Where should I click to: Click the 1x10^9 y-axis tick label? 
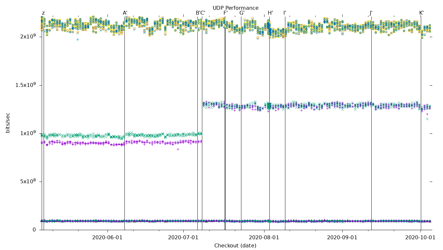pyautogui.click(x=28, y=133)
